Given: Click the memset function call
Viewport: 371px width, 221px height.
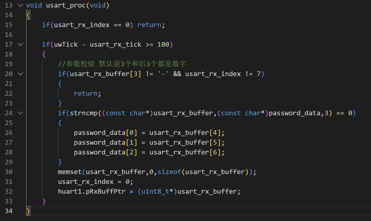Looking at the screenshot, I should tap(70, 172).
